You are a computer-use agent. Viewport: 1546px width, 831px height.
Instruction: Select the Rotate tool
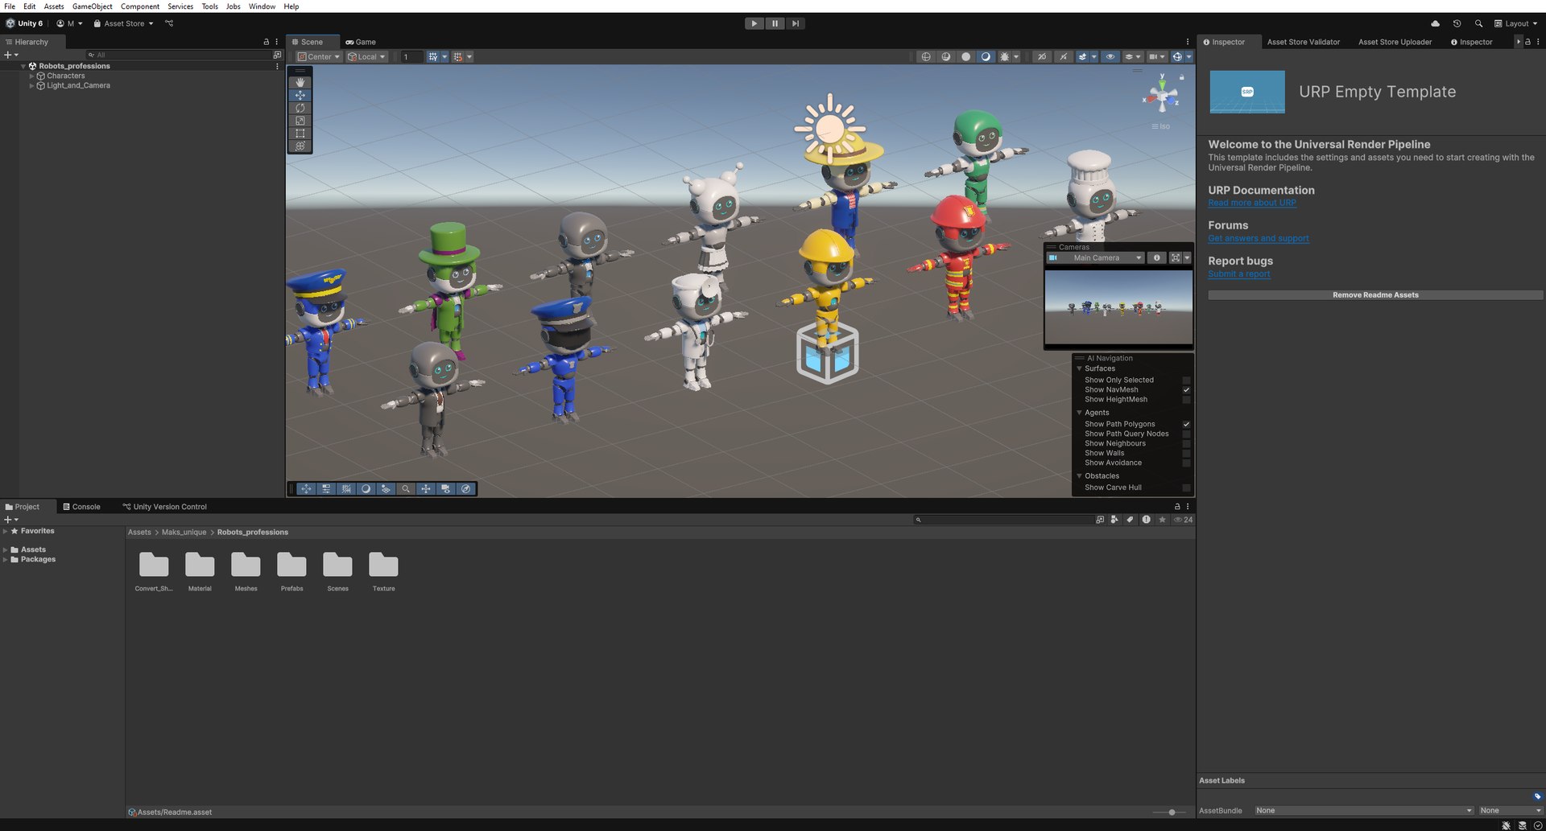(300, 108)
